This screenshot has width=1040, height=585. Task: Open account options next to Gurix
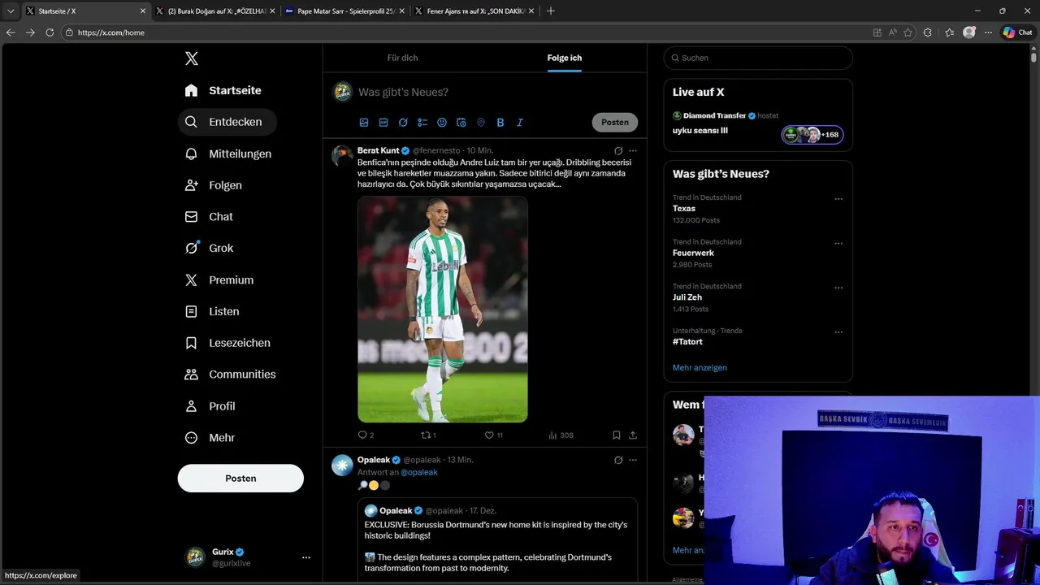[x=306, y=557]
